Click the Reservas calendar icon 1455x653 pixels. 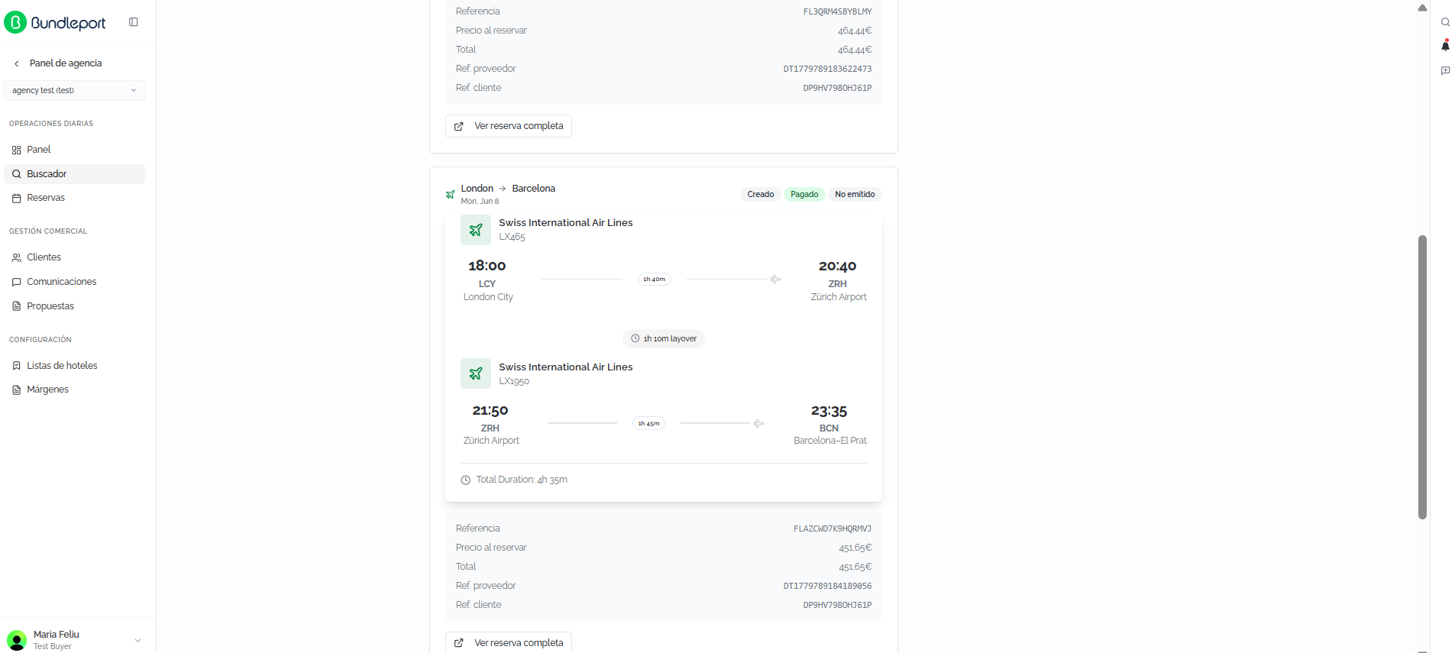(17, 198)
